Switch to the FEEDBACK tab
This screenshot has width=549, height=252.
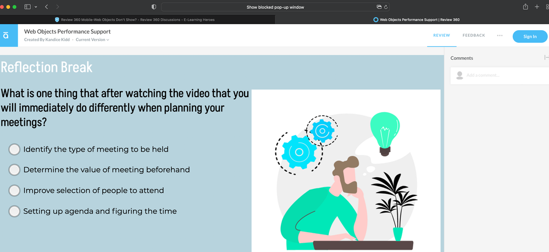coord(474,35)
